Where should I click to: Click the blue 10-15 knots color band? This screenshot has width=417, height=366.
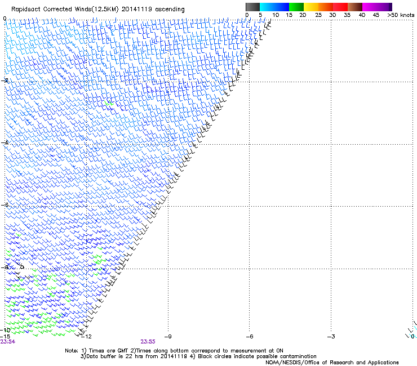coord(282,7)
